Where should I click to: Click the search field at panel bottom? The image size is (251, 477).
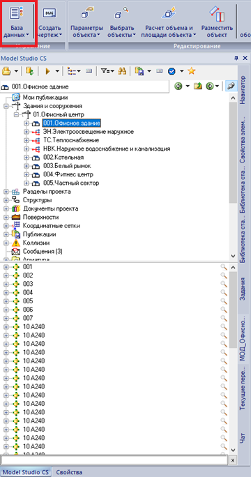pos(114,460)
